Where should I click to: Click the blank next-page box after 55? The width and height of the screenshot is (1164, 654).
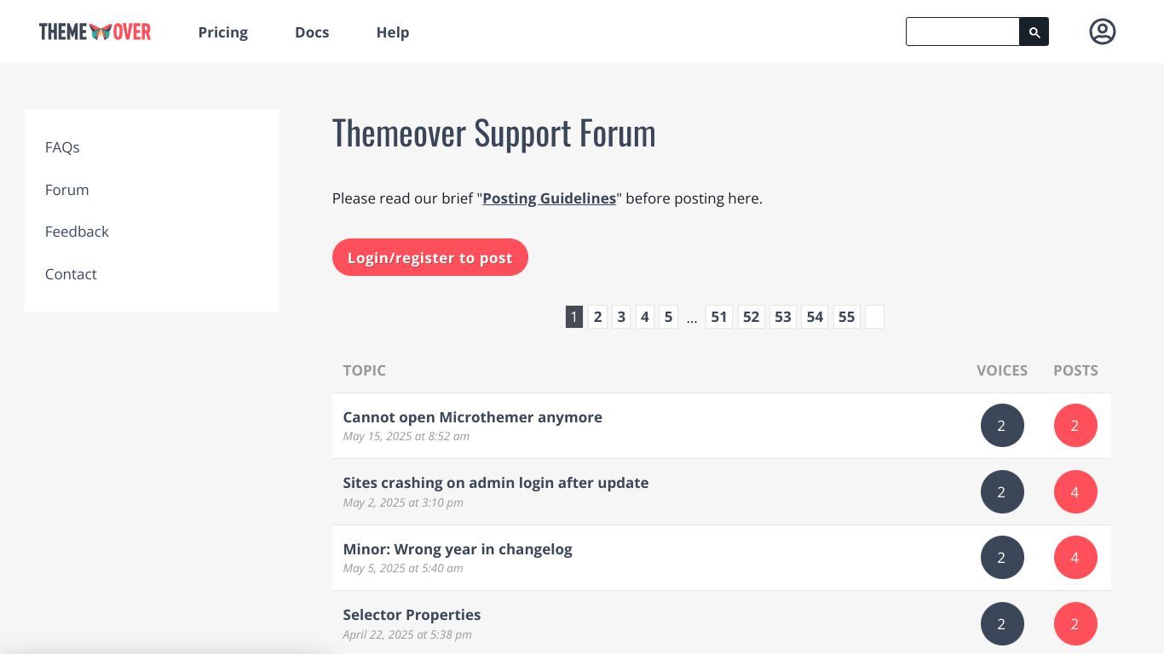874,317
